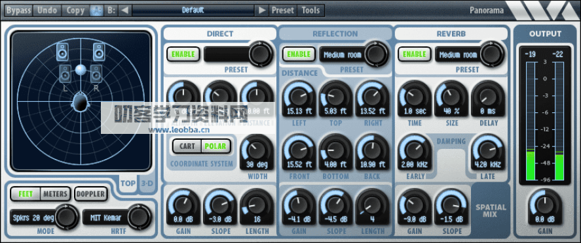Open the MIT Kemar HRTF selector
Screen dimensions: 581x243
coord(105,218)
